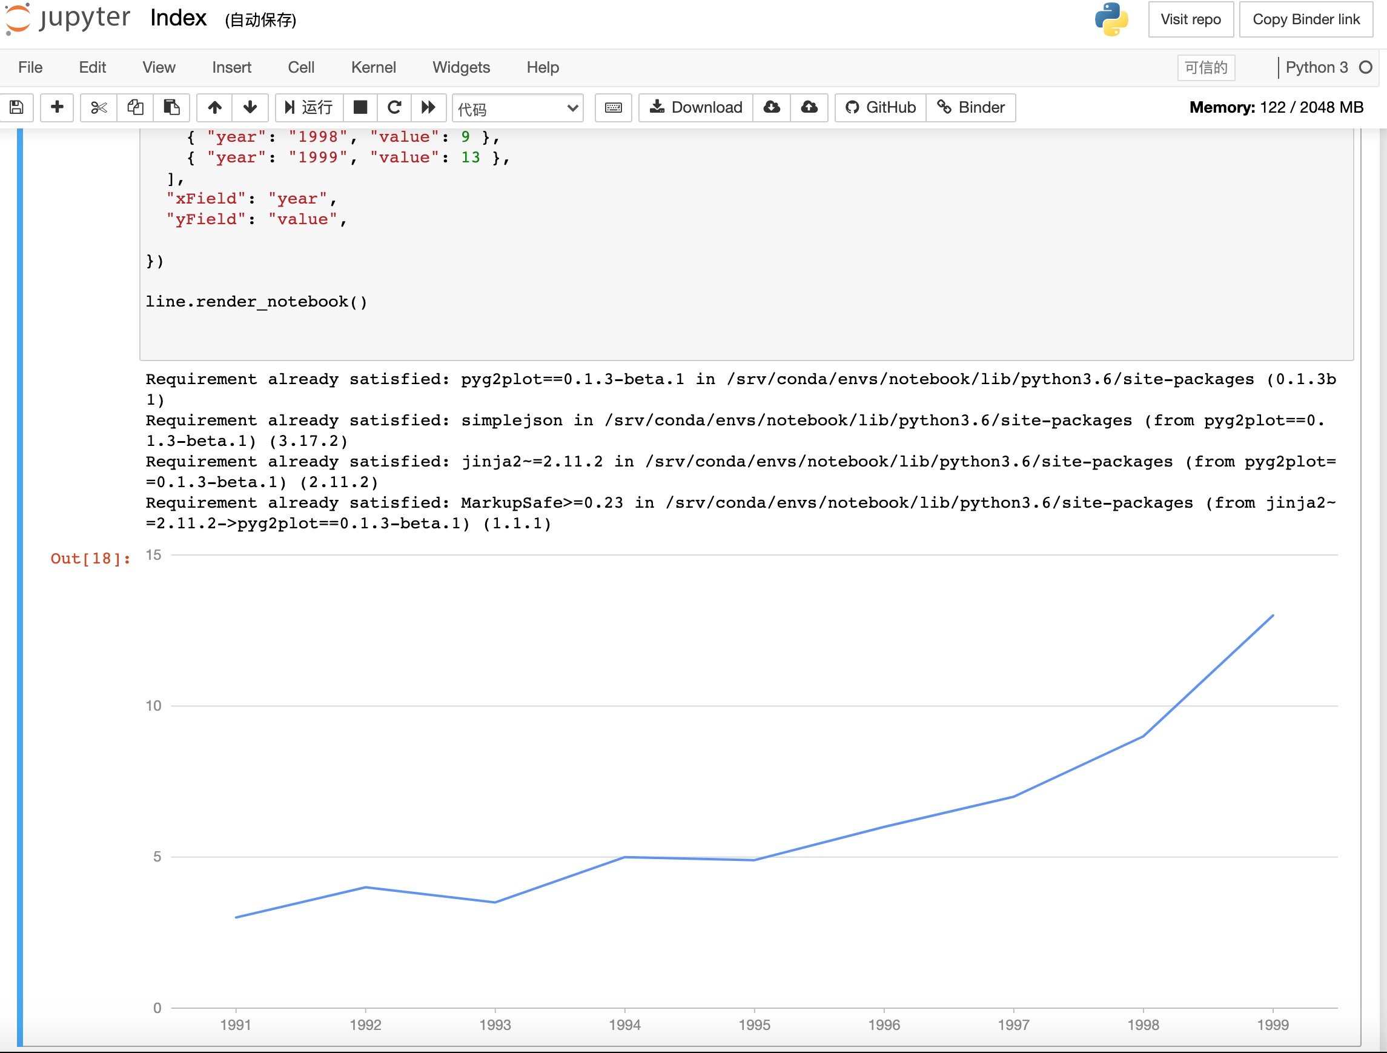Move the selected cell down

click(250, 107)
